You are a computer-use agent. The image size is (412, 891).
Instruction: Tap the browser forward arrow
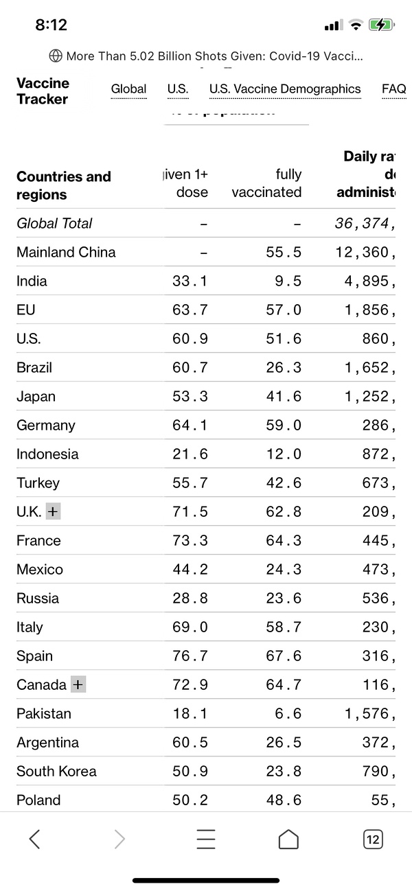coord(119,839)
